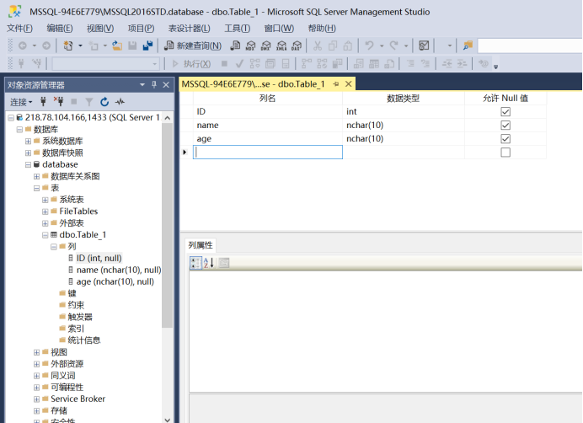
Task: Collapse the 表 folder
Action: pos(36,188)
